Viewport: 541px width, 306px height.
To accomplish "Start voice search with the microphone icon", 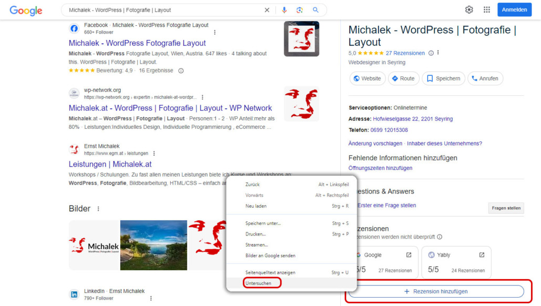I will (284, 10).
